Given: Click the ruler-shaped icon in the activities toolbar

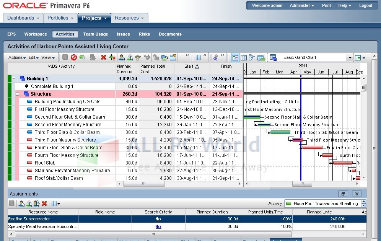Looking at the screenshot, I should tap(138, 58).
